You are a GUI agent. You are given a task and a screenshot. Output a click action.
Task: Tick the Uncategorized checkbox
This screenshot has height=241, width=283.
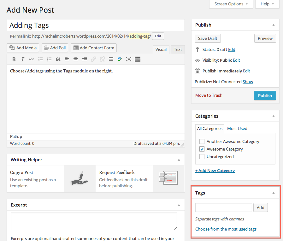(x=202, y=157)
